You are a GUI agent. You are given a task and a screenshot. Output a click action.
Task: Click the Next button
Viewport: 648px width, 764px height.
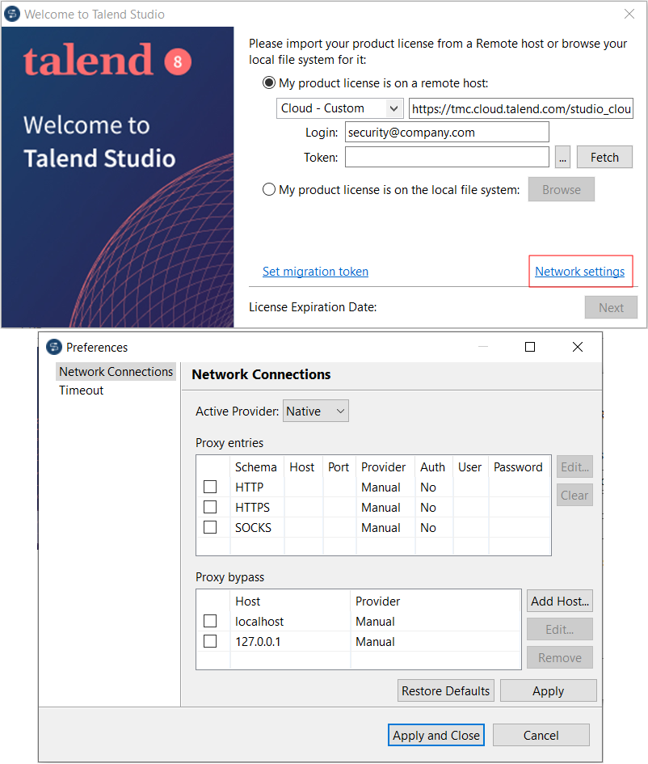click(611, 307)
